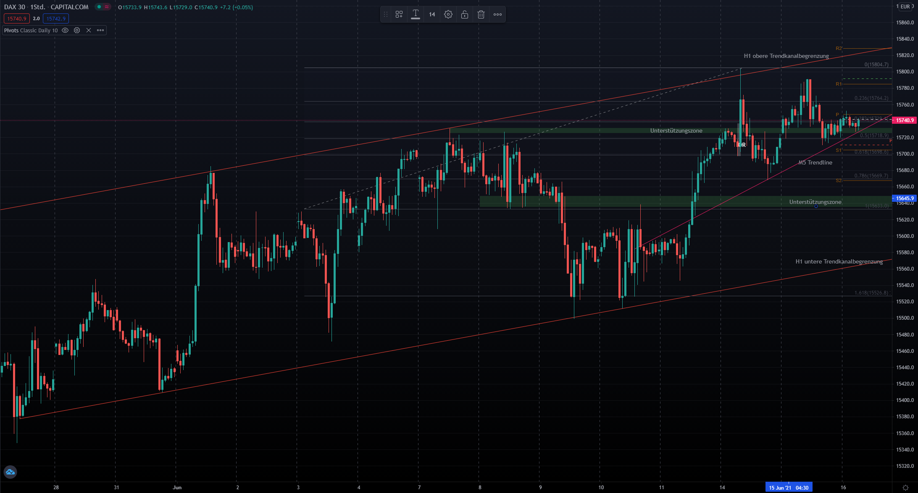Image resolution: width=918 pixels, height=493 pixels.
Task: Select the Unterstützungszone label near 15645.9
Action: (815, 202)
